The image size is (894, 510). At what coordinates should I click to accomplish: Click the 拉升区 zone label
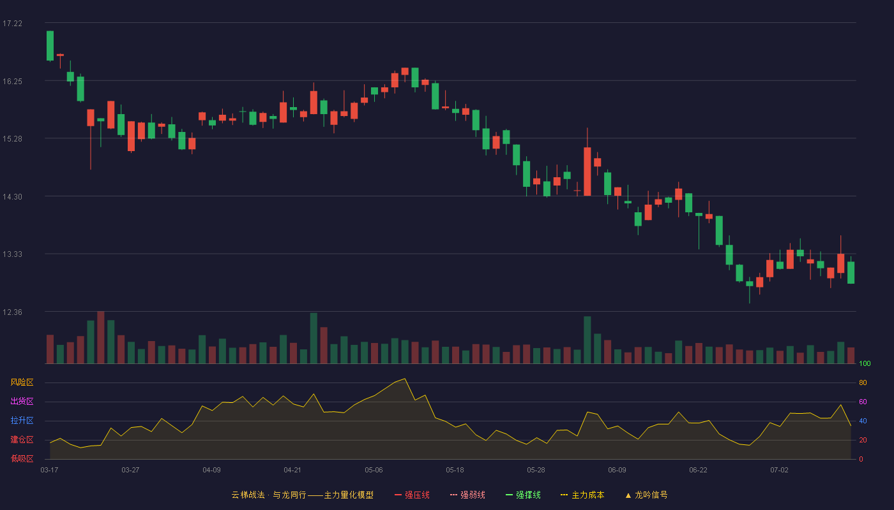[22, 421]
